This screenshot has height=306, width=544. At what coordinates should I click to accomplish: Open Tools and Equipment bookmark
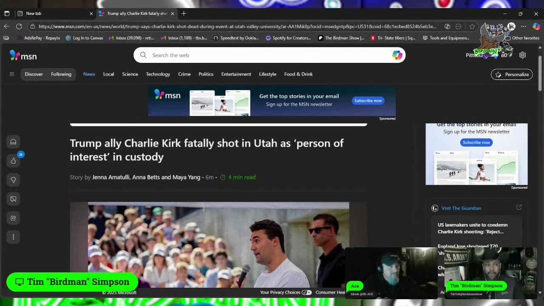446,38
